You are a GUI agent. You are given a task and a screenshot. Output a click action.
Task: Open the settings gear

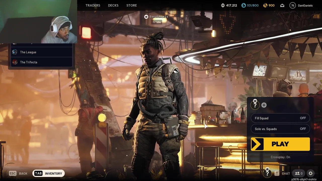311,173
